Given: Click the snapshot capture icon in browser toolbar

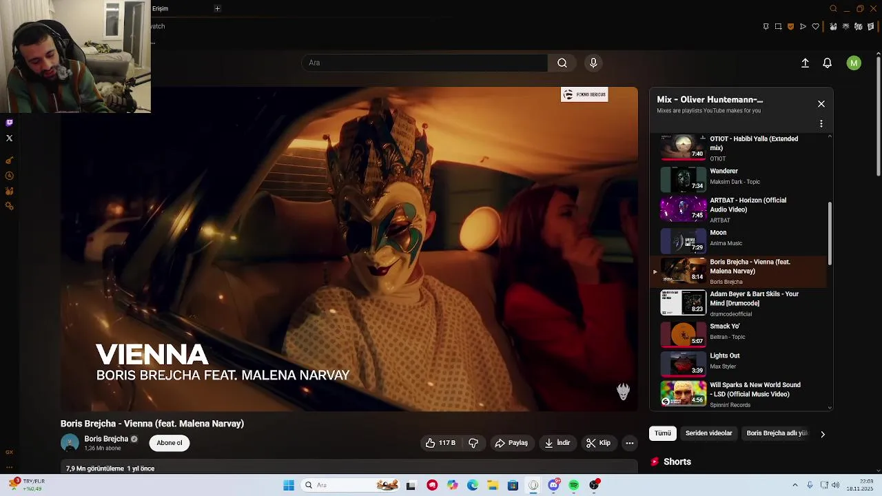Looking at the screenshot, I should point(778,27).
